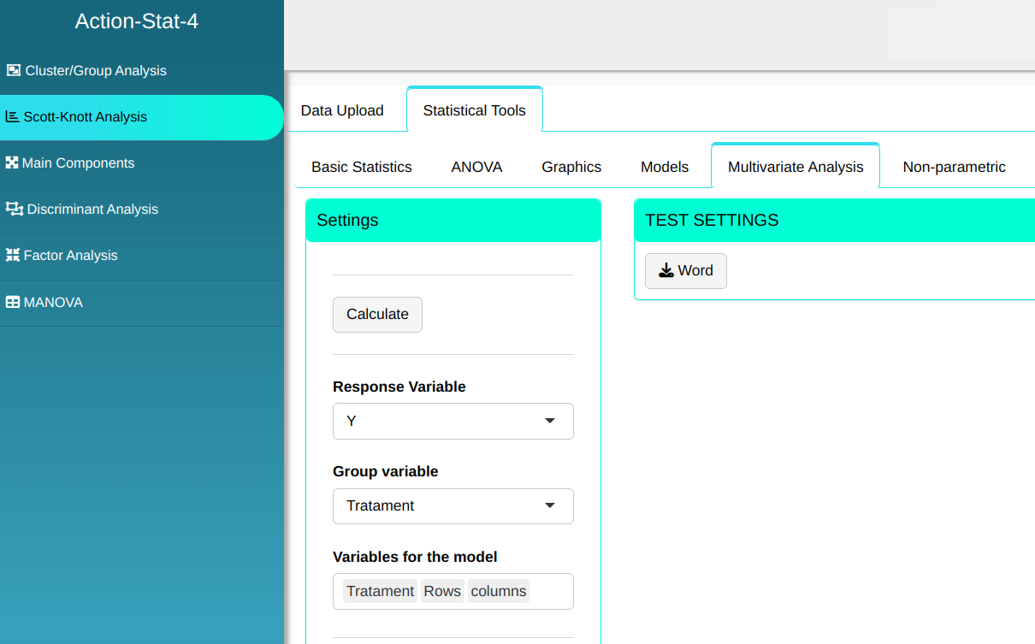Click the columns tag in model variables
This screenshot has width=1035, height=644.
pyautogui.click(x=498, y=591)
